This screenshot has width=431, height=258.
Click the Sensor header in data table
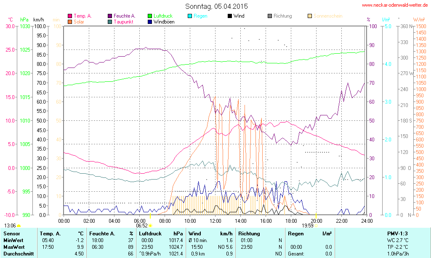pyautogui.click(x=12, y=233)
